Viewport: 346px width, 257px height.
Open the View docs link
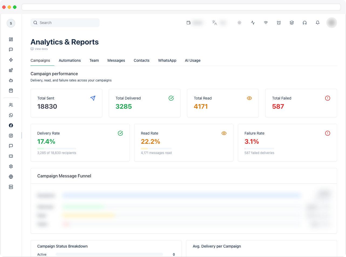point(39,49)
